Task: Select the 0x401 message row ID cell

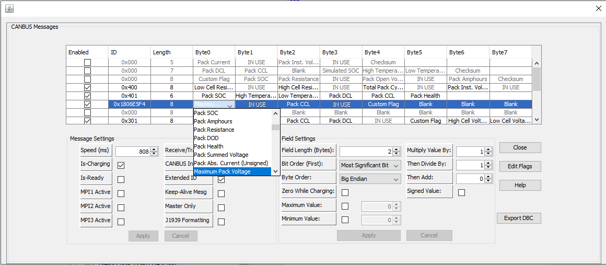Action: click(x=129, y=96)
